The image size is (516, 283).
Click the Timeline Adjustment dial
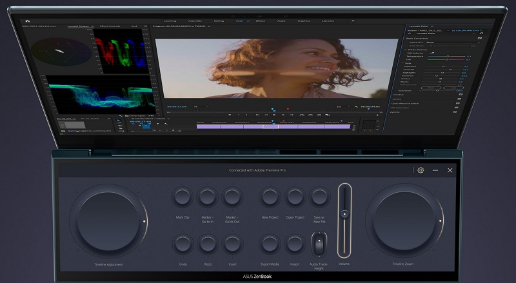point(108,222)
